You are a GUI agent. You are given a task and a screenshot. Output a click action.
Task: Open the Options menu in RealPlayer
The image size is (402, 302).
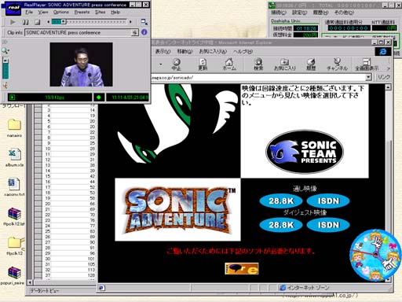pos(61,12)
